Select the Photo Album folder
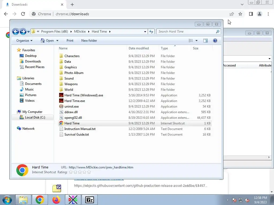Screen dimensions: 274x205 point(74,73)
